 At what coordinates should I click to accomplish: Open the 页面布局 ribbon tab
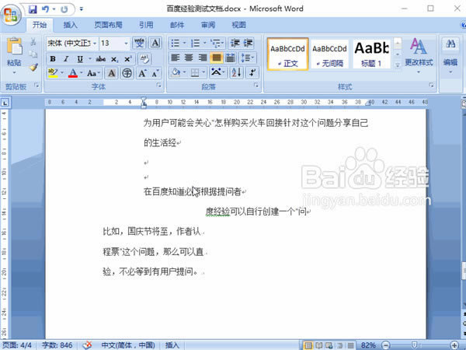108,25
